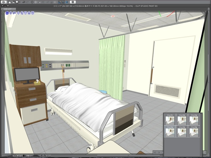Screen dimensions: 211x158
Task: Expand the save options stepper arrows
Action: coord(20,2)
